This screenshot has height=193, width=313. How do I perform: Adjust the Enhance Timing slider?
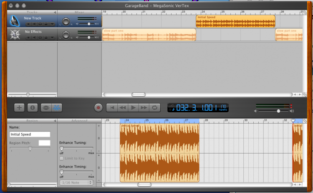62,172
